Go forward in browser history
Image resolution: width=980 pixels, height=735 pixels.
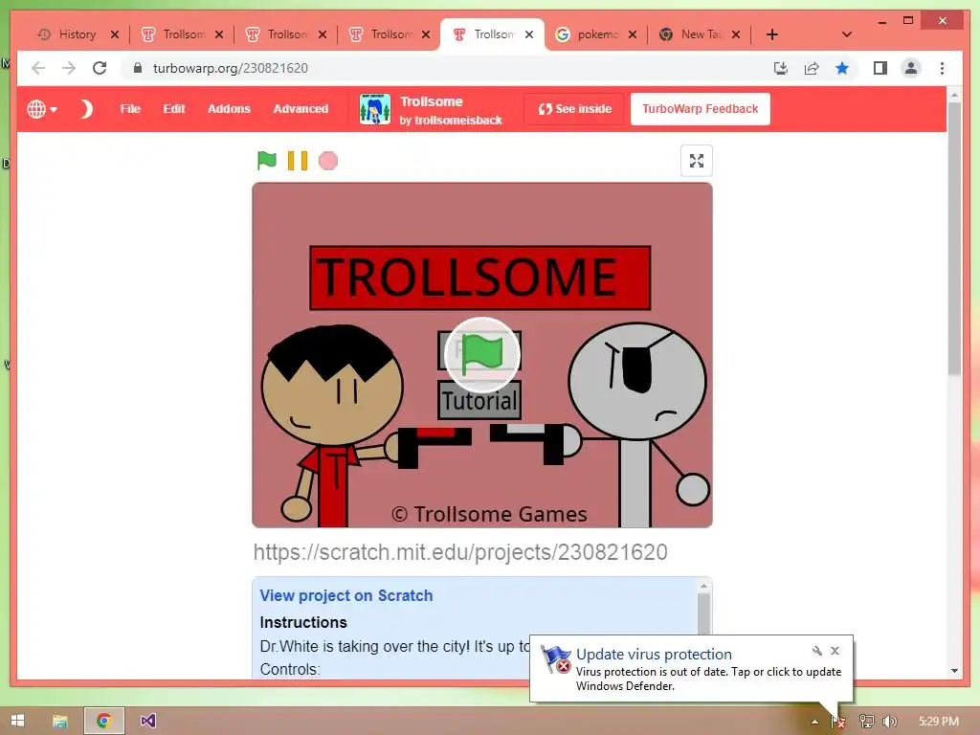69,68
